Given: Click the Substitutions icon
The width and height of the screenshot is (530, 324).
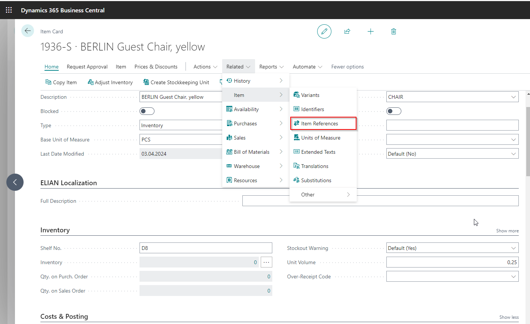Looking at the screenshot, I should tap(297, 180).
